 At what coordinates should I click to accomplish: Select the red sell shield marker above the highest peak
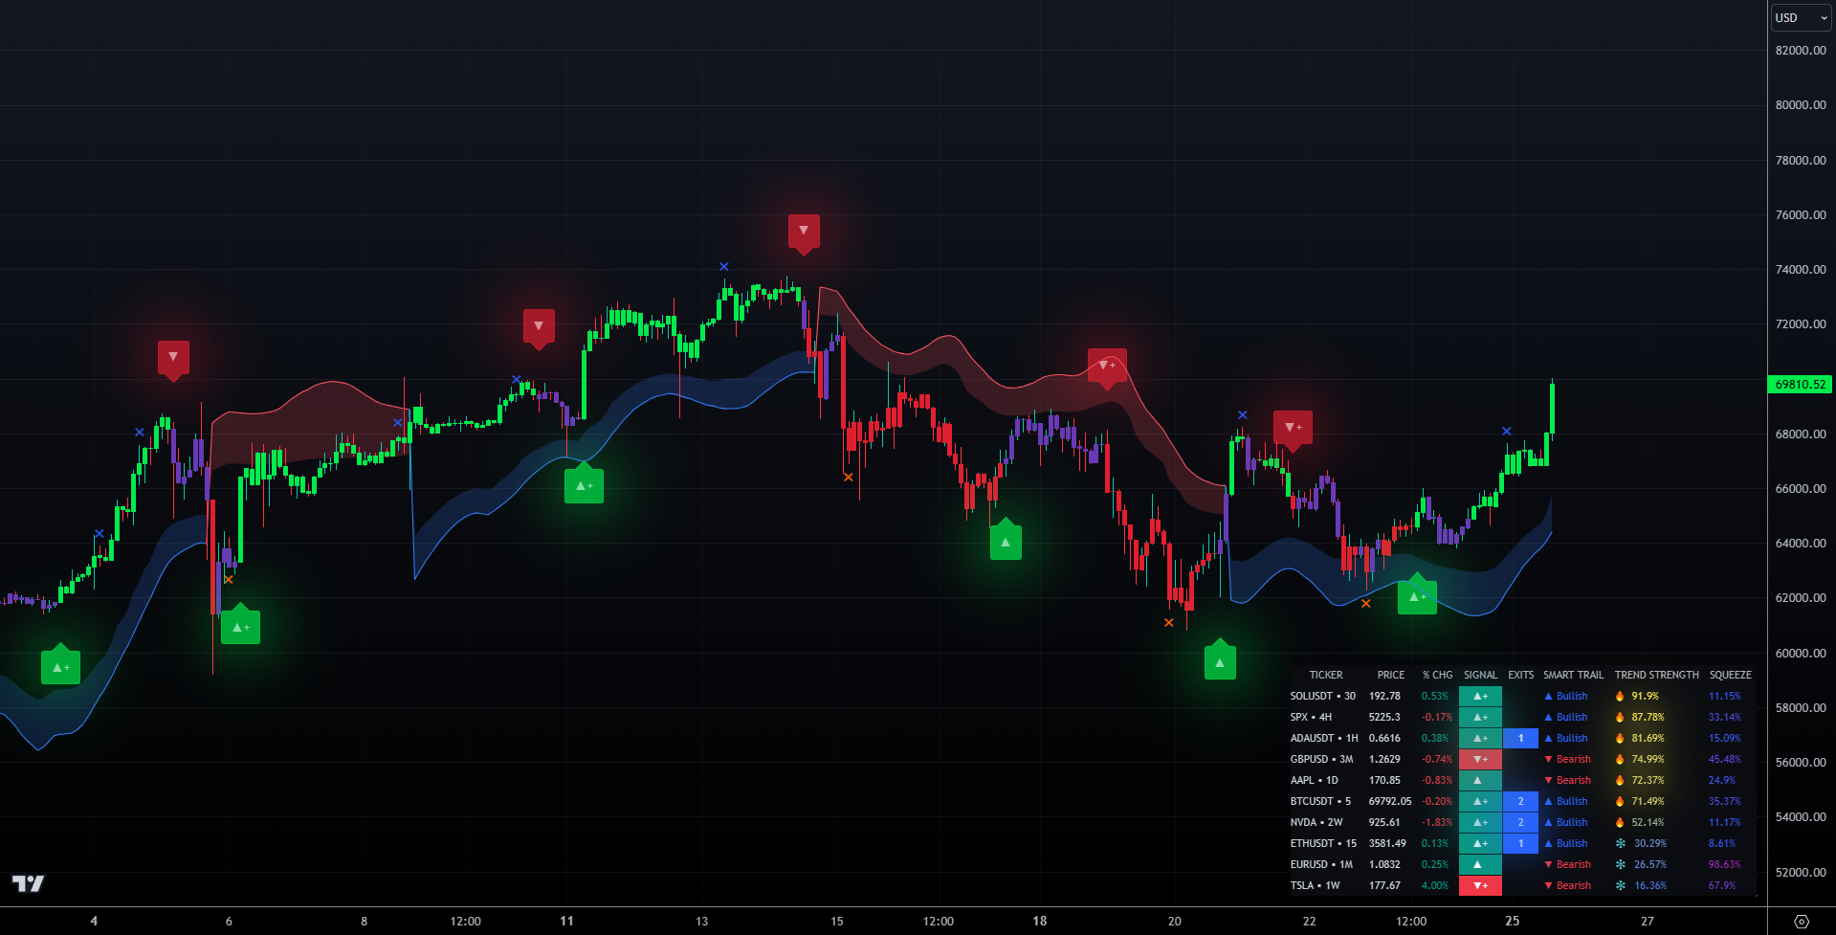(x=804, y=231)
